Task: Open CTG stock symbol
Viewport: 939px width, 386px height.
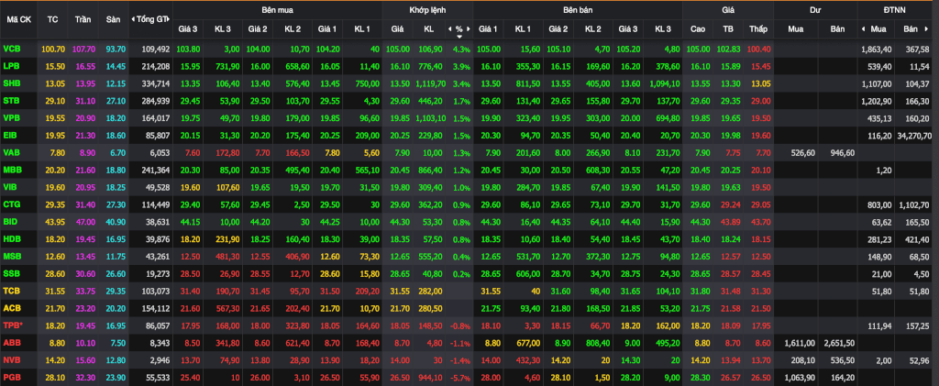Action: pos(11,203)
